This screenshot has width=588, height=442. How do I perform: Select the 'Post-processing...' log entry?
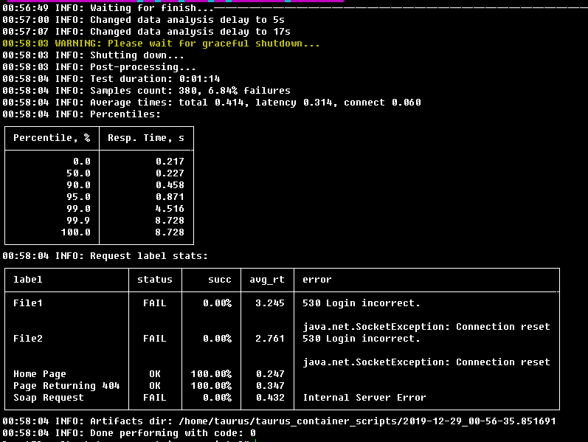pos(99,67)
